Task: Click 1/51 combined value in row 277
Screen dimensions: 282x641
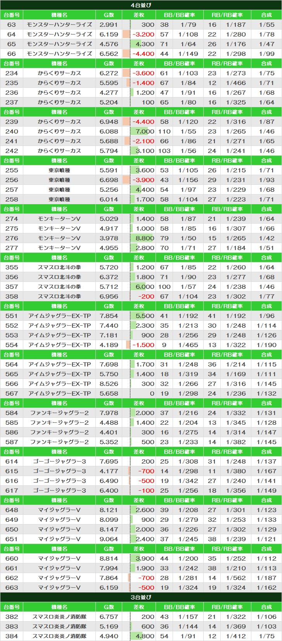Action: click(266, 248)
